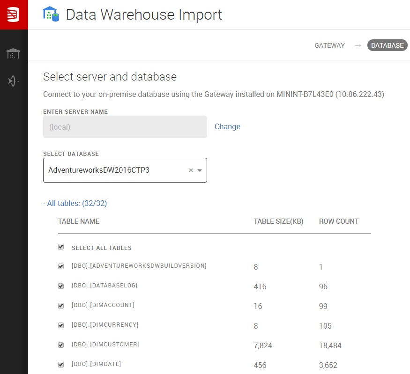Click the Data Warehouse Import header icon

point(51,15)
